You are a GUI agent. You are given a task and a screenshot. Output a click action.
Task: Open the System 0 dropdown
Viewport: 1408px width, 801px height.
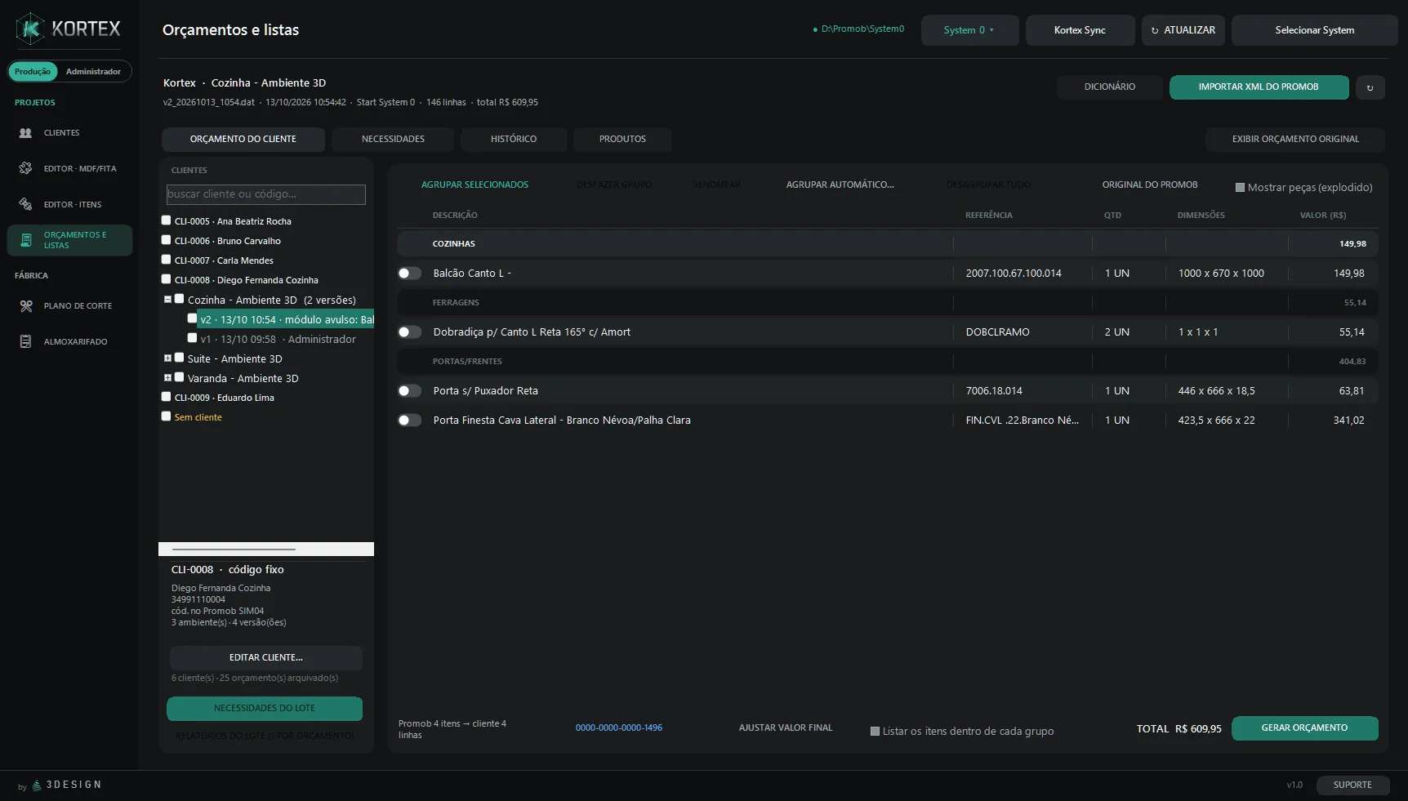click(x=969, y=30)
